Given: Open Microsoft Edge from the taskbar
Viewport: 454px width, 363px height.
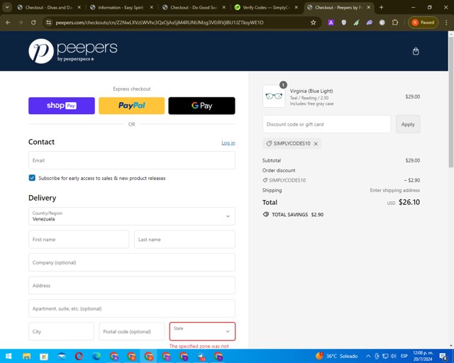Looking at the screenshot, I should coord(96,356).
